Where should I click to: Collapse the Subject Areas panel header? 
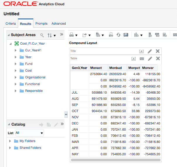click(8, 35)
